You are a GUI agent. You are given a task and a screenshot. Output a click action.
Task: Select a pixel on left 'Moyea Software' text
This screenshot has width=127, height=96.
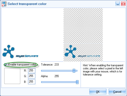[27, 56]
